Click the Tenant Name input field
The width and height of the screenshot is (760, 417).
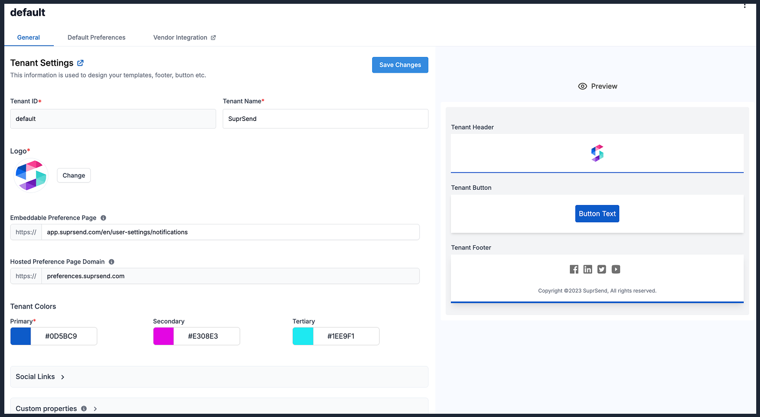(x=325, y=119)
